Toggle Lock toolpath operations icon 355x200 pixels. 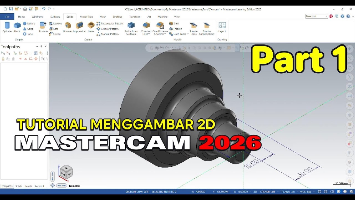tap(3, 59)
